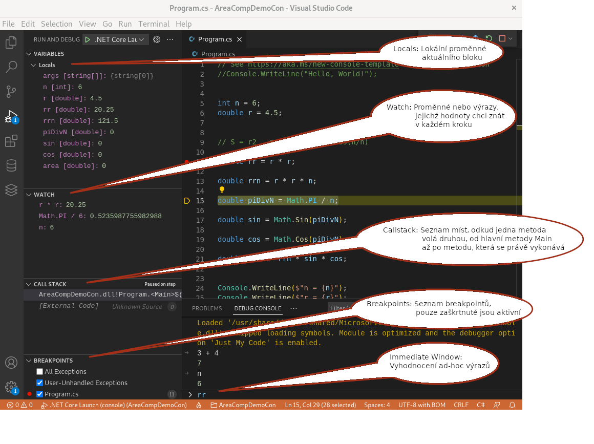Click the Ln 15, Col 29 cursor position
This screenshot has width=594, height=444.
click(321, 405)
